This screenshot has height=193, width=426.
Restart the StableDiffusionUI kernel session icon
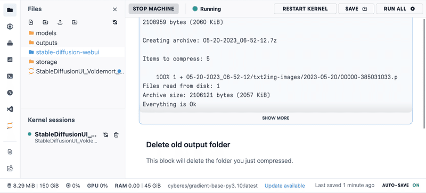[x=105, y=135]
